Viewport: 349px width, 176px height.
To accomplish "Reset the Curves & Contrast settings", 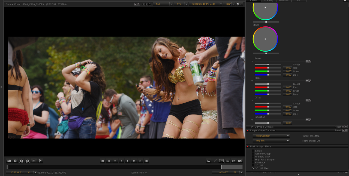I will click(x=338, y=127).
